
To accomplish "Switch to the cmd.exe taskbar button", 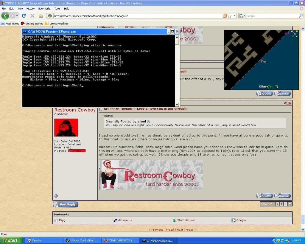I will (x=159, y=240).
